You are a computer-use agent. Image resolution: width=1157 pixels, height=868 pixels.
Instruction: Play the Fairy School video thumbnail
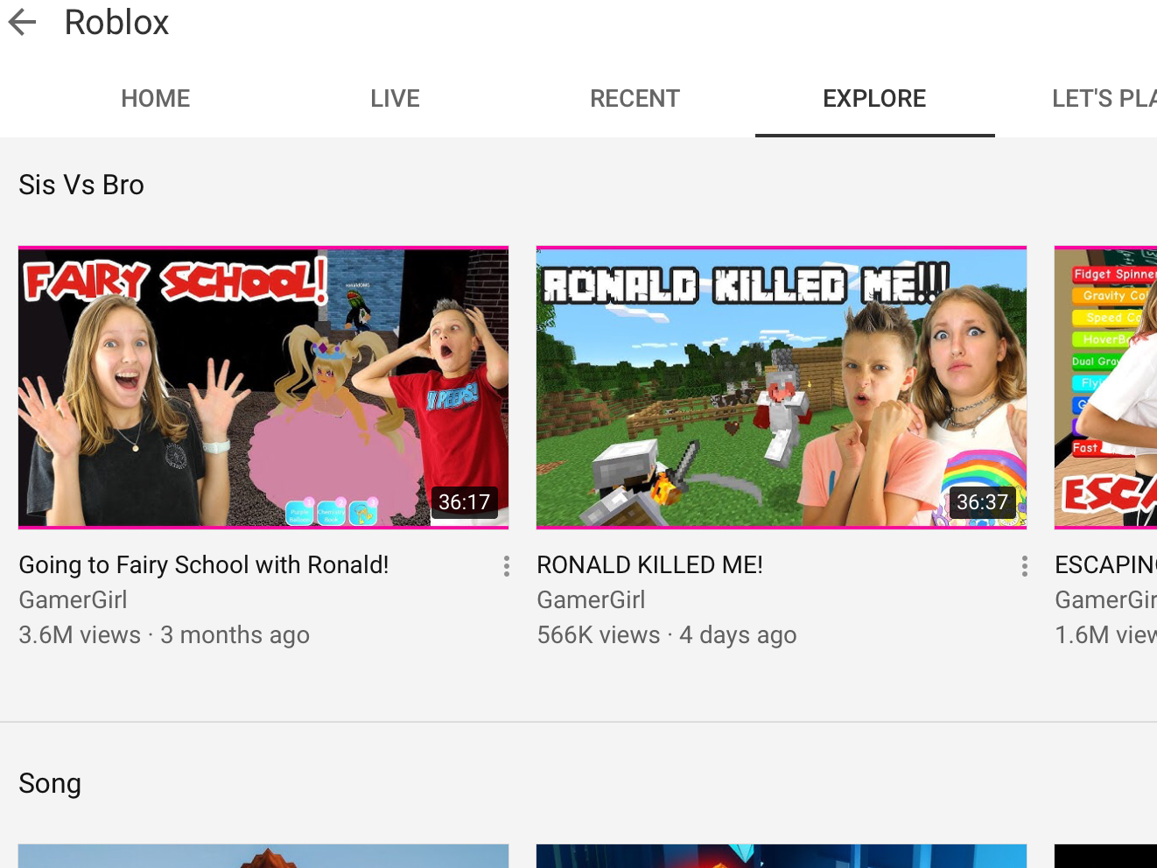263,388
